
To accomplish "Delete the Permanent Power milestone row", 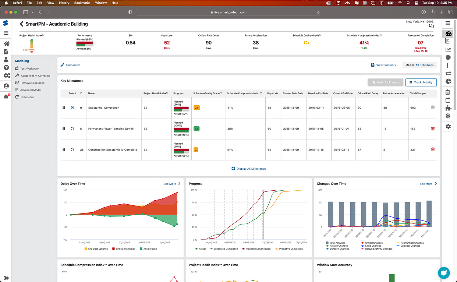I will click(x=433, y=129).
